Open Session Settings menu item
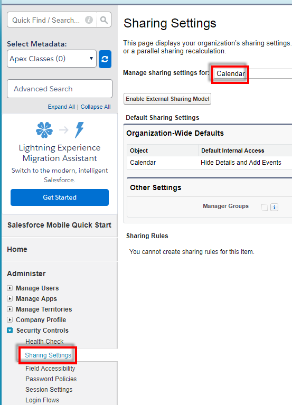The image size is (292, 405). tap(49, 390)
